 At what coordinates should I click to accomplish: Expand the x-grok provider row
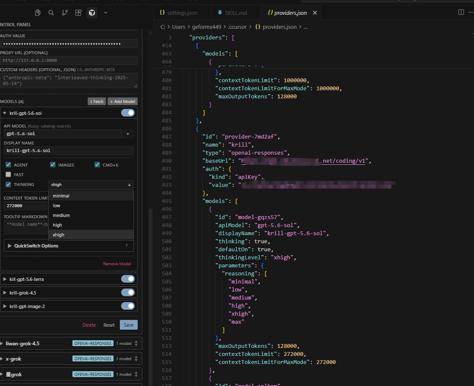coord(2,359)
